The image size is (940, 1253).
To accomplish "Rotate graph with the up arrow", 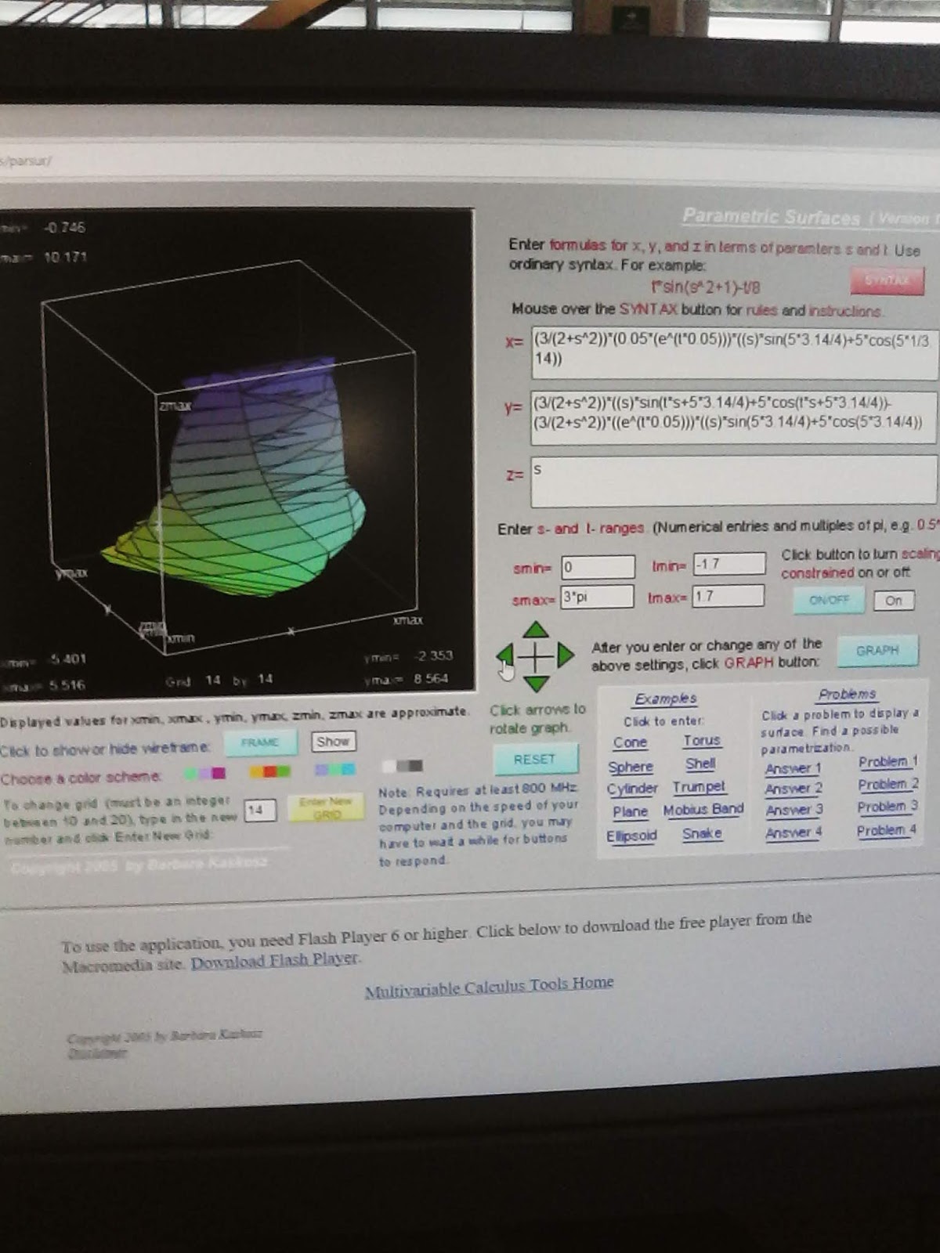I will tap(536, 630).
